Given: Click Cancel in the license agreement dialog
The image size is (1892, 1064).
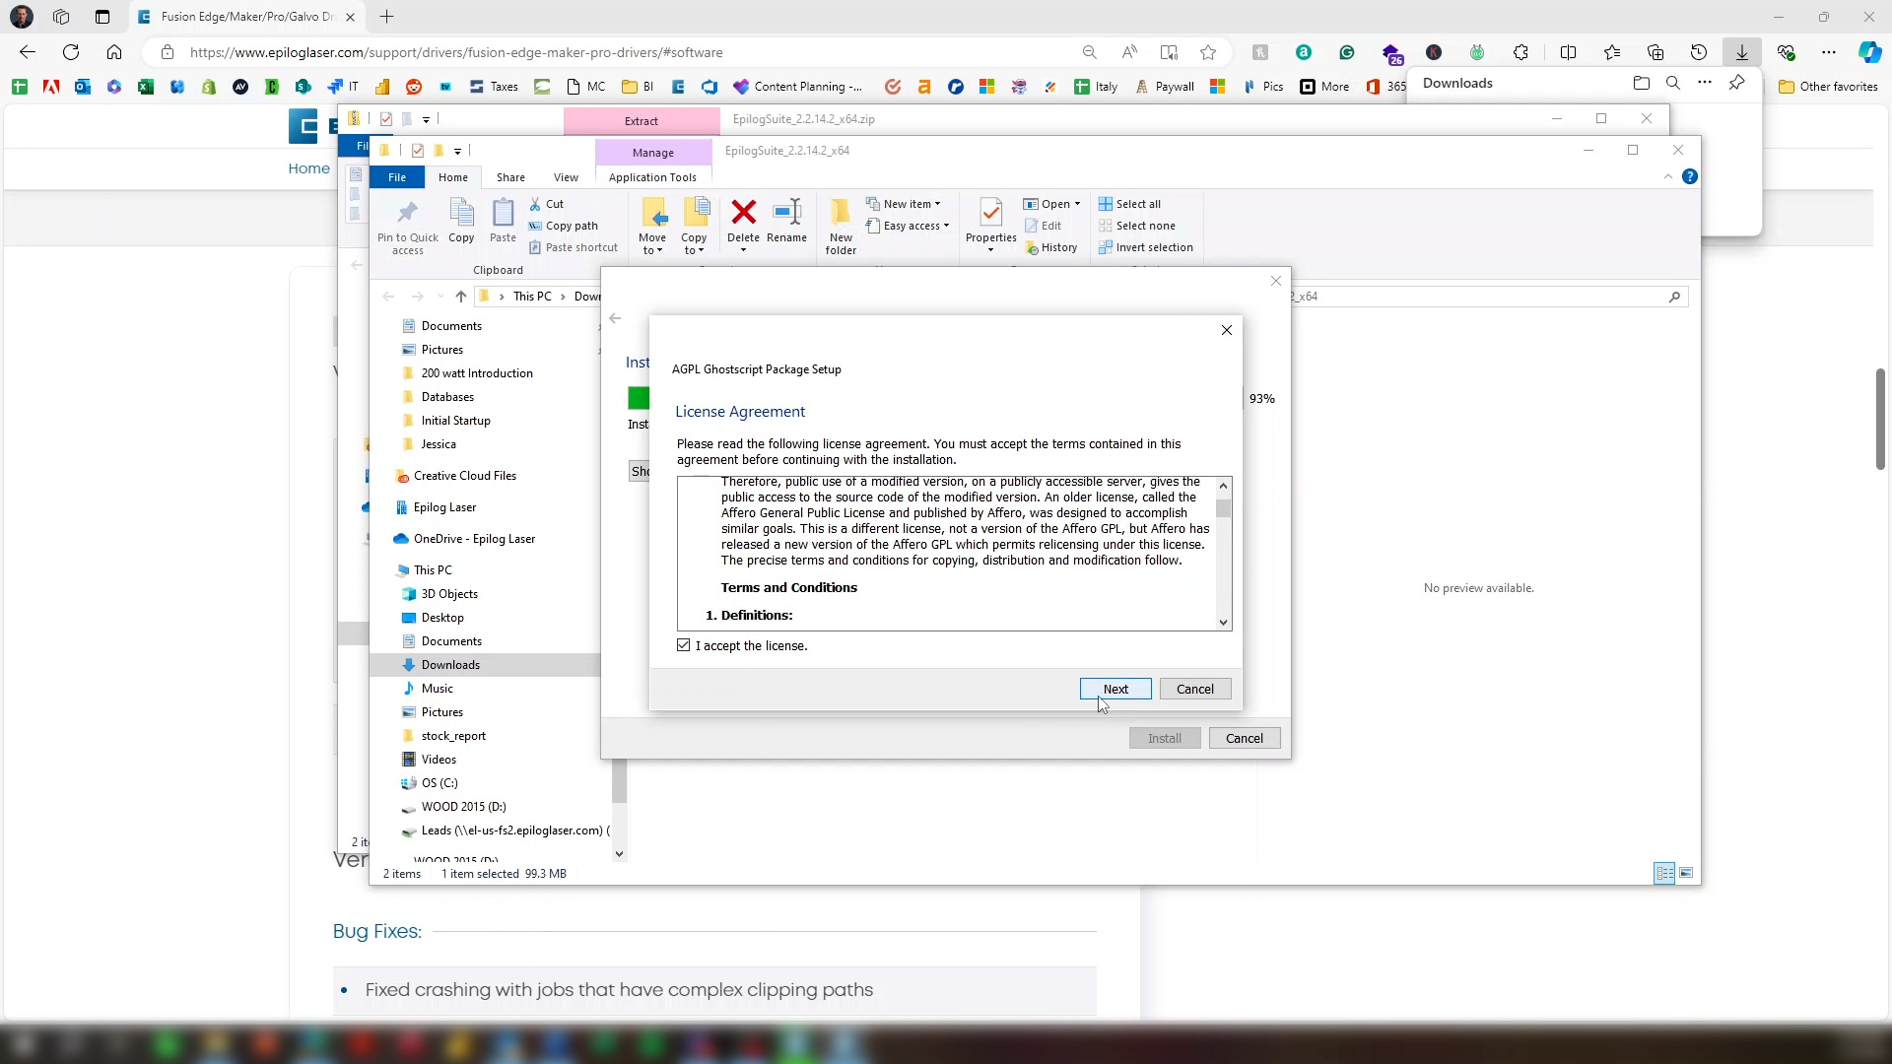Looking at the screenshot, I should click(x=1194, y=689).
